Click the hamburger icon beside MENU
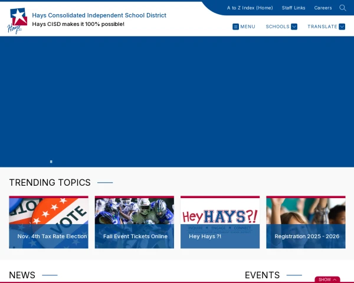The height and width of the screenshot is (283, 354). click(235, 27)
